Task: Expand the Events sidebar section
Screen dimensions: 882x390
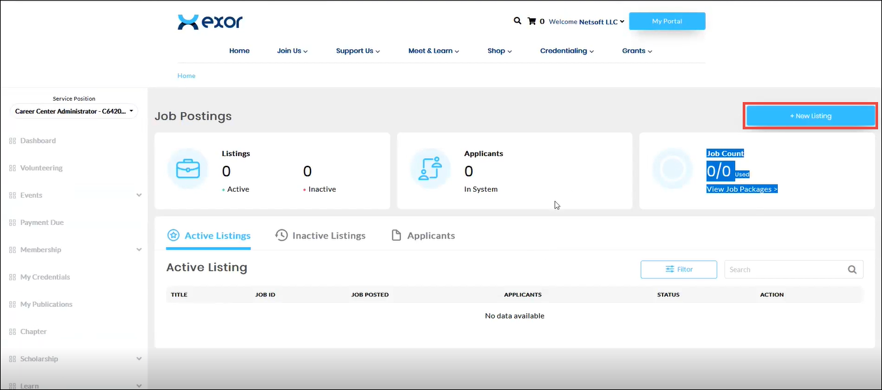Action: 139,195
